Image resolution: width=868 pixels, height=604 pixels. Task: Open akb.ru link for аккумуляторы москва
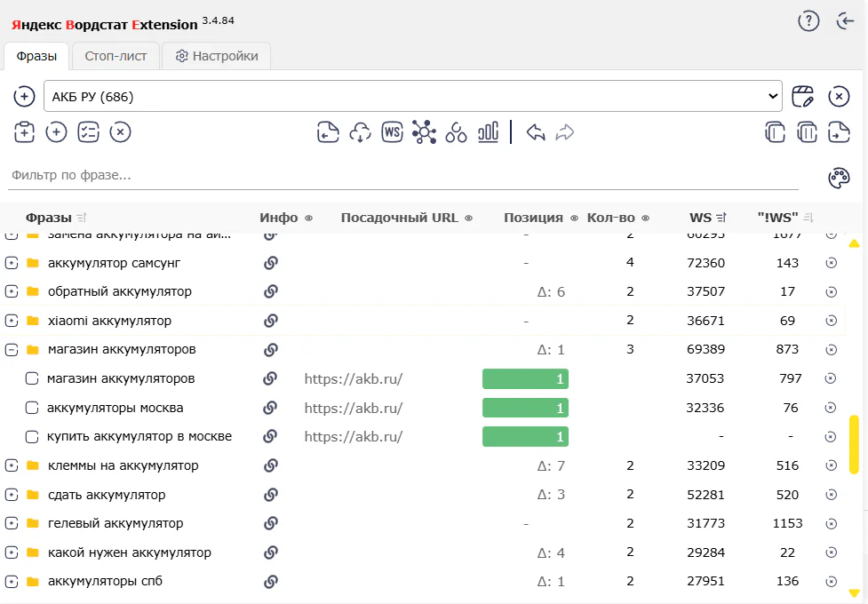click(354, 408)
